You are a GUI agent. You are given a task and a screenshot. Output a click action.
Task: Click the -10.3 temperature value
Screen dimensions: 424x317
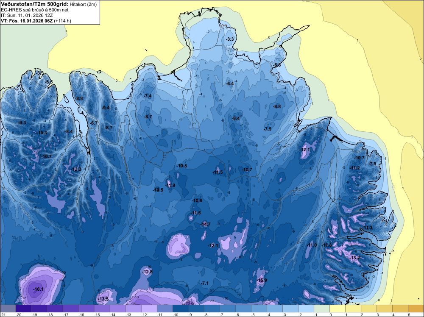pos(42,133)
